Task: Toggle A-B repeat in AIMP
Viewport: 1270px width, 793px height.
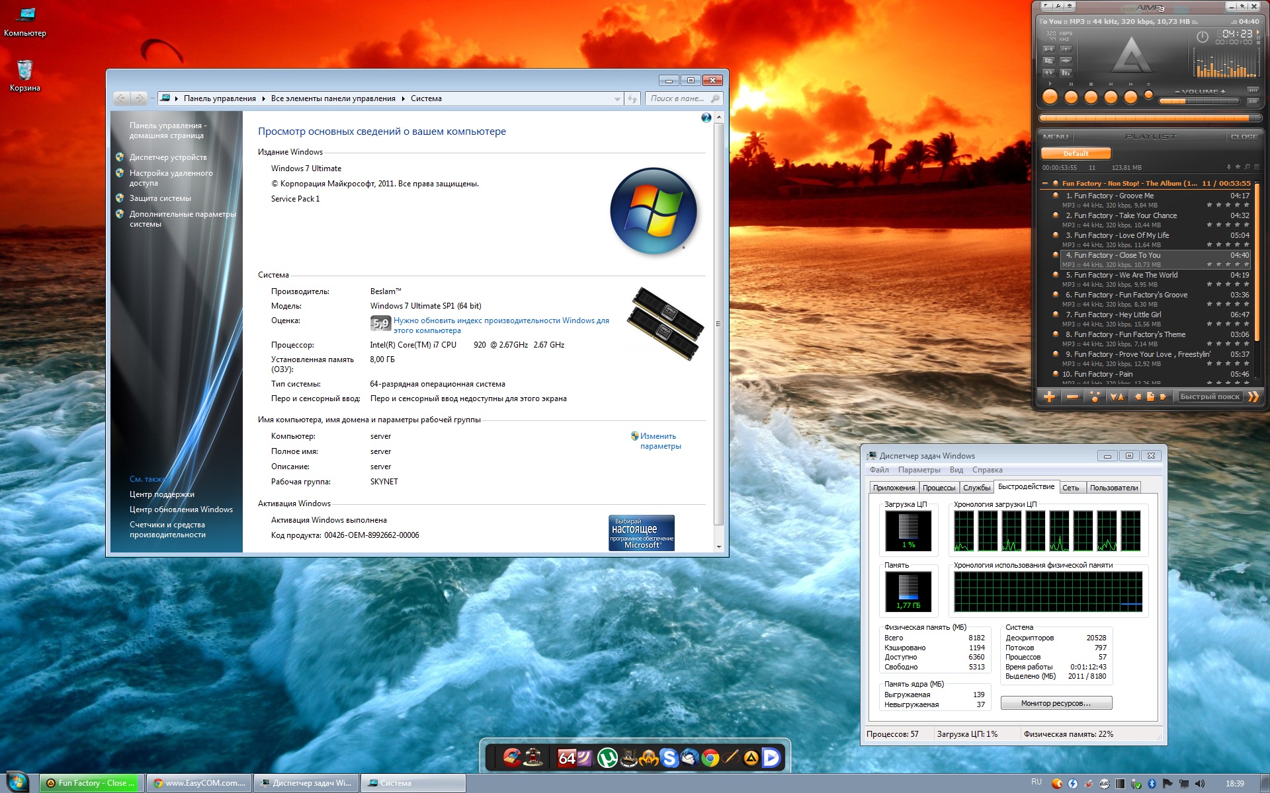Action: (1048, 50)
